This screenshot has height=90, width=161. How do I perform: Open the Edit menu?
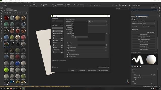[5, 3]
